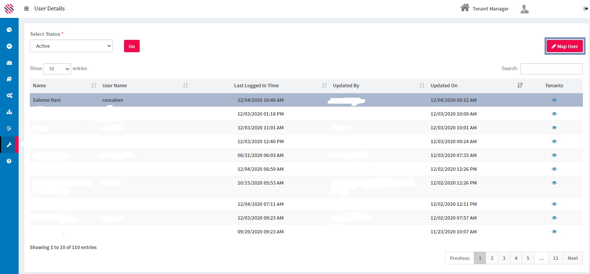The image size is (590, 274).
Task: Open the Select Status dropdown
Action: 71,46
